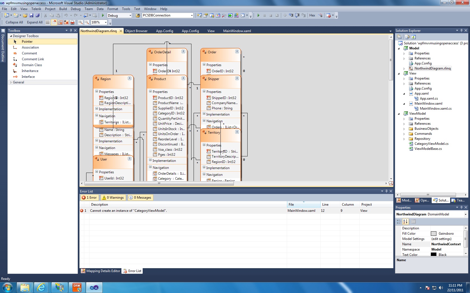
Task: Click the Alphabetical sort icon in Properties panel
Action: pos(405,222)
